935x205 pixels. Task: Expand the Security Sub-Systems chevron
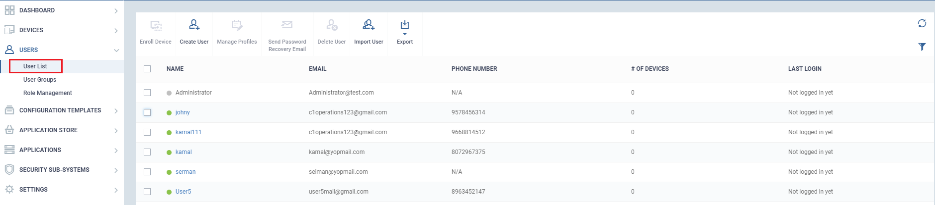116,170
